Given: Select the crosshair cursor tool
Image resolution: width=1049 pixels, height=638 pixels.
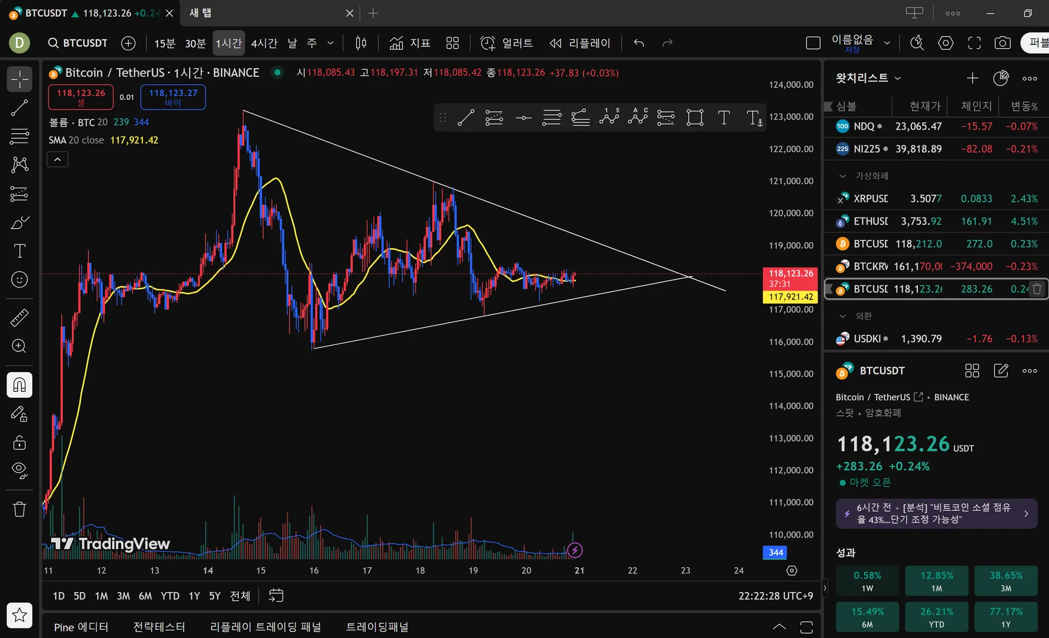Looking at the screenshot, I should point(19,79).
